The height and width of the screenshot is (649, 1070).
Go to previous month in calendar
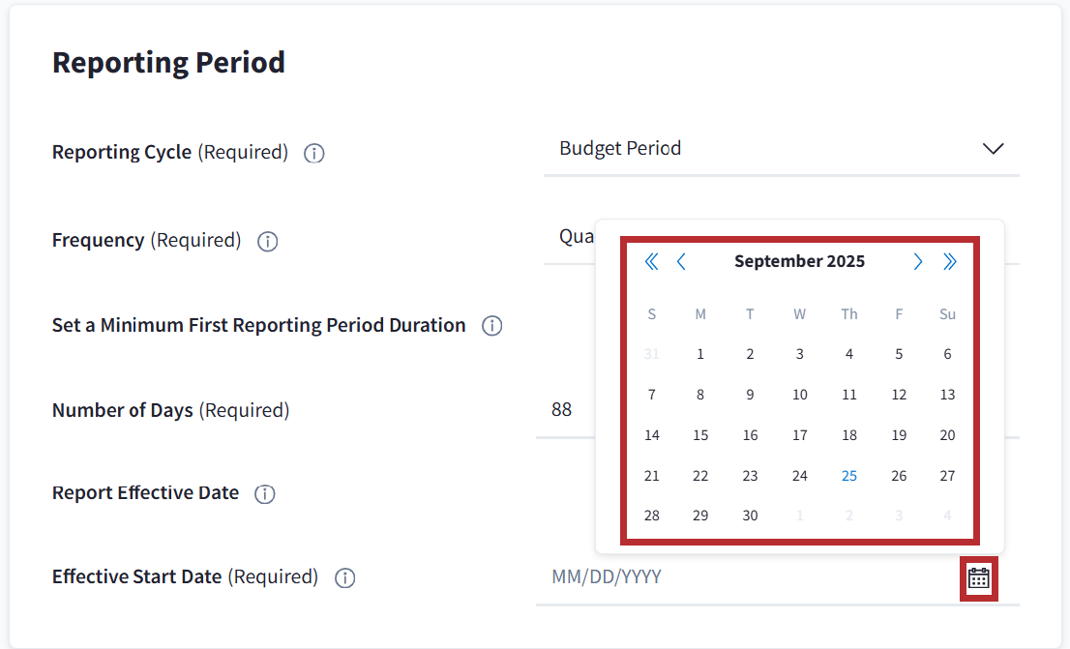click(681, 261)
